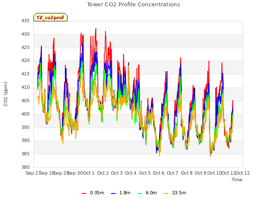Click the chart title Tower CO2 Profile Concentrations

133,5
